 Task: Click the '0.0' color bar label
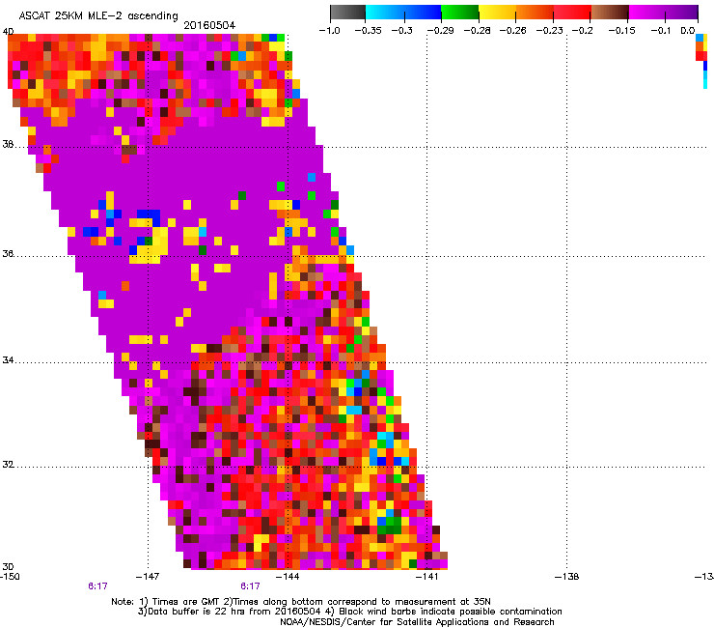click(688, 31)
